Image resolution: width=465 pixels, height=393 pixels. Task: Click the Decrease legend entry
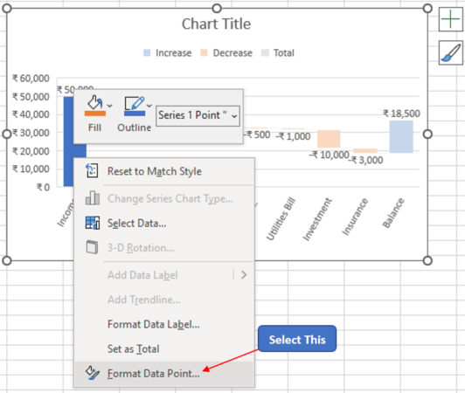(x=226, y=52)
